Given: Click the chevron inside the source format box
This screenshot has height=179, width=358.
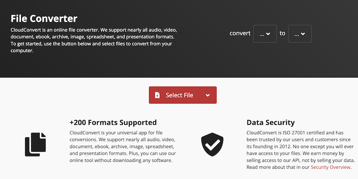Looking at the screenshot, I should pos(268,34).
